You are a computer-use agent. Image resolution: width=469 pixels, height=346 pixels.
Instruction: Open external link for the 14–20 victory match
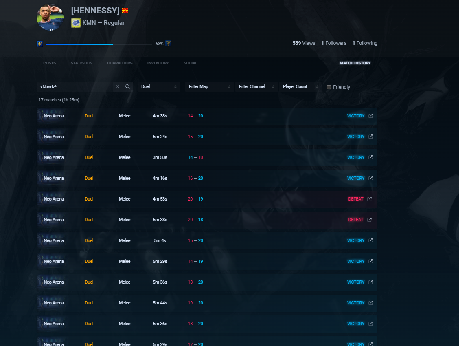click(x=370, y=116)
